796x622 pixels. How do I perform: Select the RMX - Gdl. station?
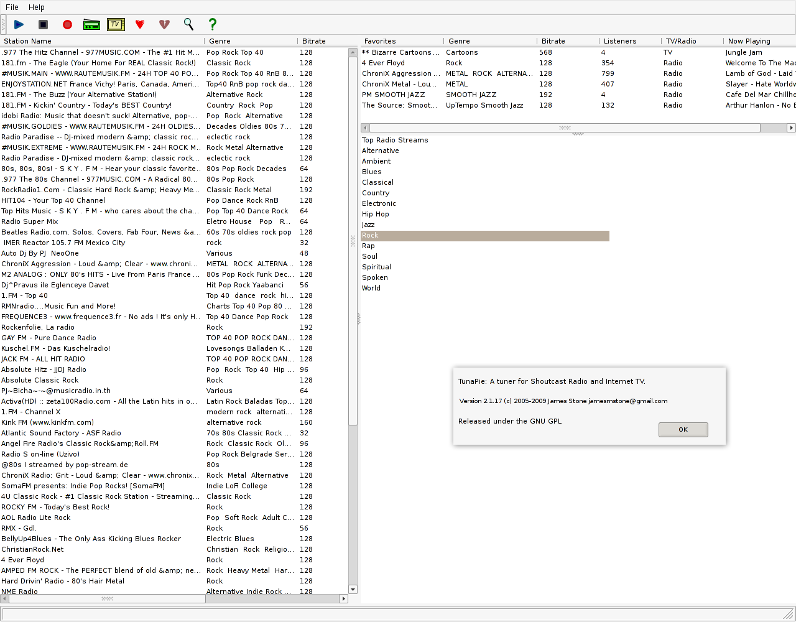click(x=174, y=528)
